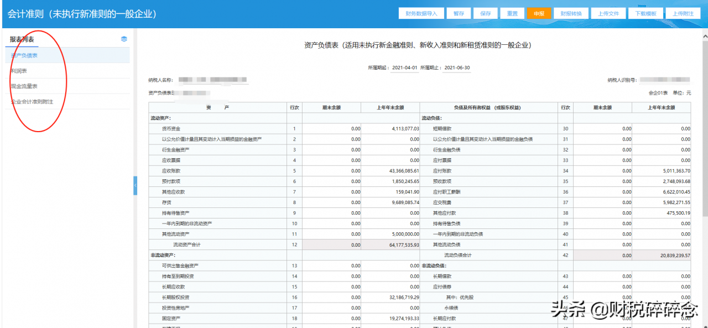The width and height of the screenshot is (708, 328).
Task: Submit the declaration via orange 申报 button
Action: click(x=539, y=13)
